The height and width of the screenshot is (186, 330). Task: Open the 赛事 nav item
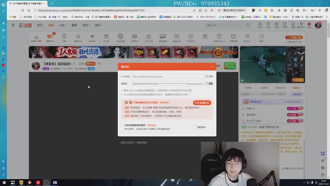point(74,25)
